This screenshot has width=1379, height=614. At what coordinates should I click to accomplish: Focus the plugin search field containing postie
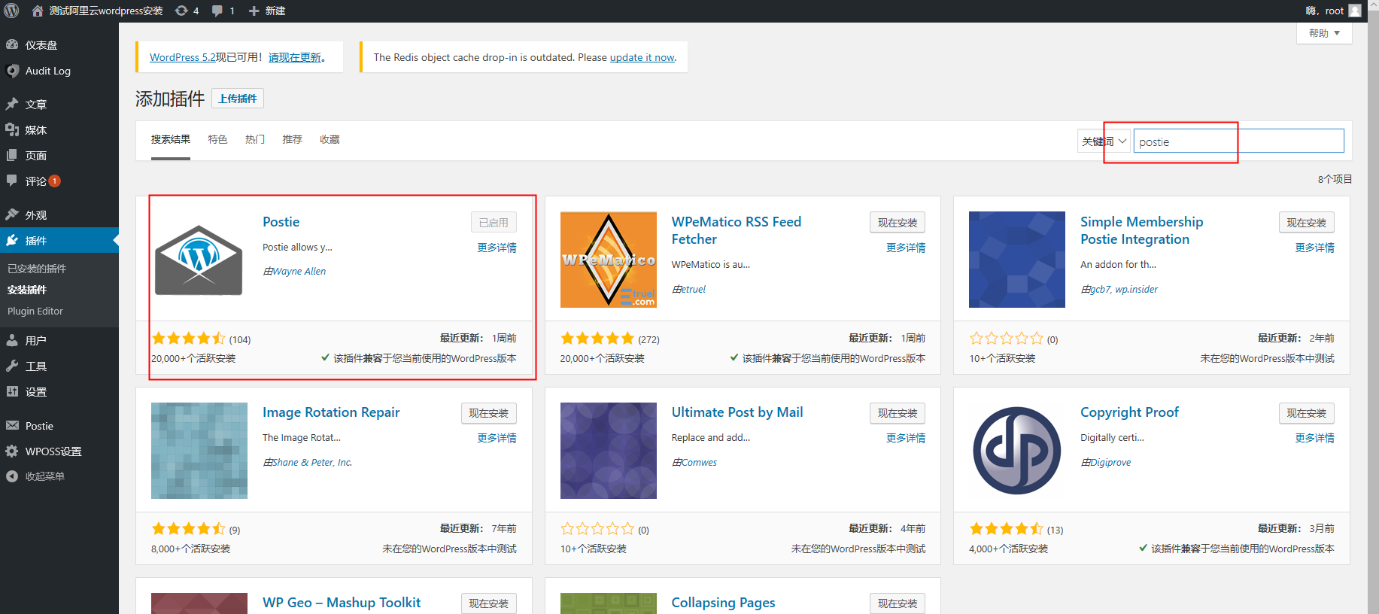[x=1238, y=141]
